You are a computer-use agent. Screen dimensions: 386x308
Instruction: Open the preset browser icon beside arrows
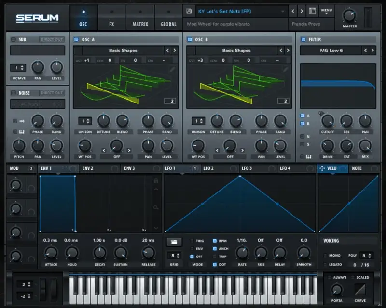click(x=312, y=11)
